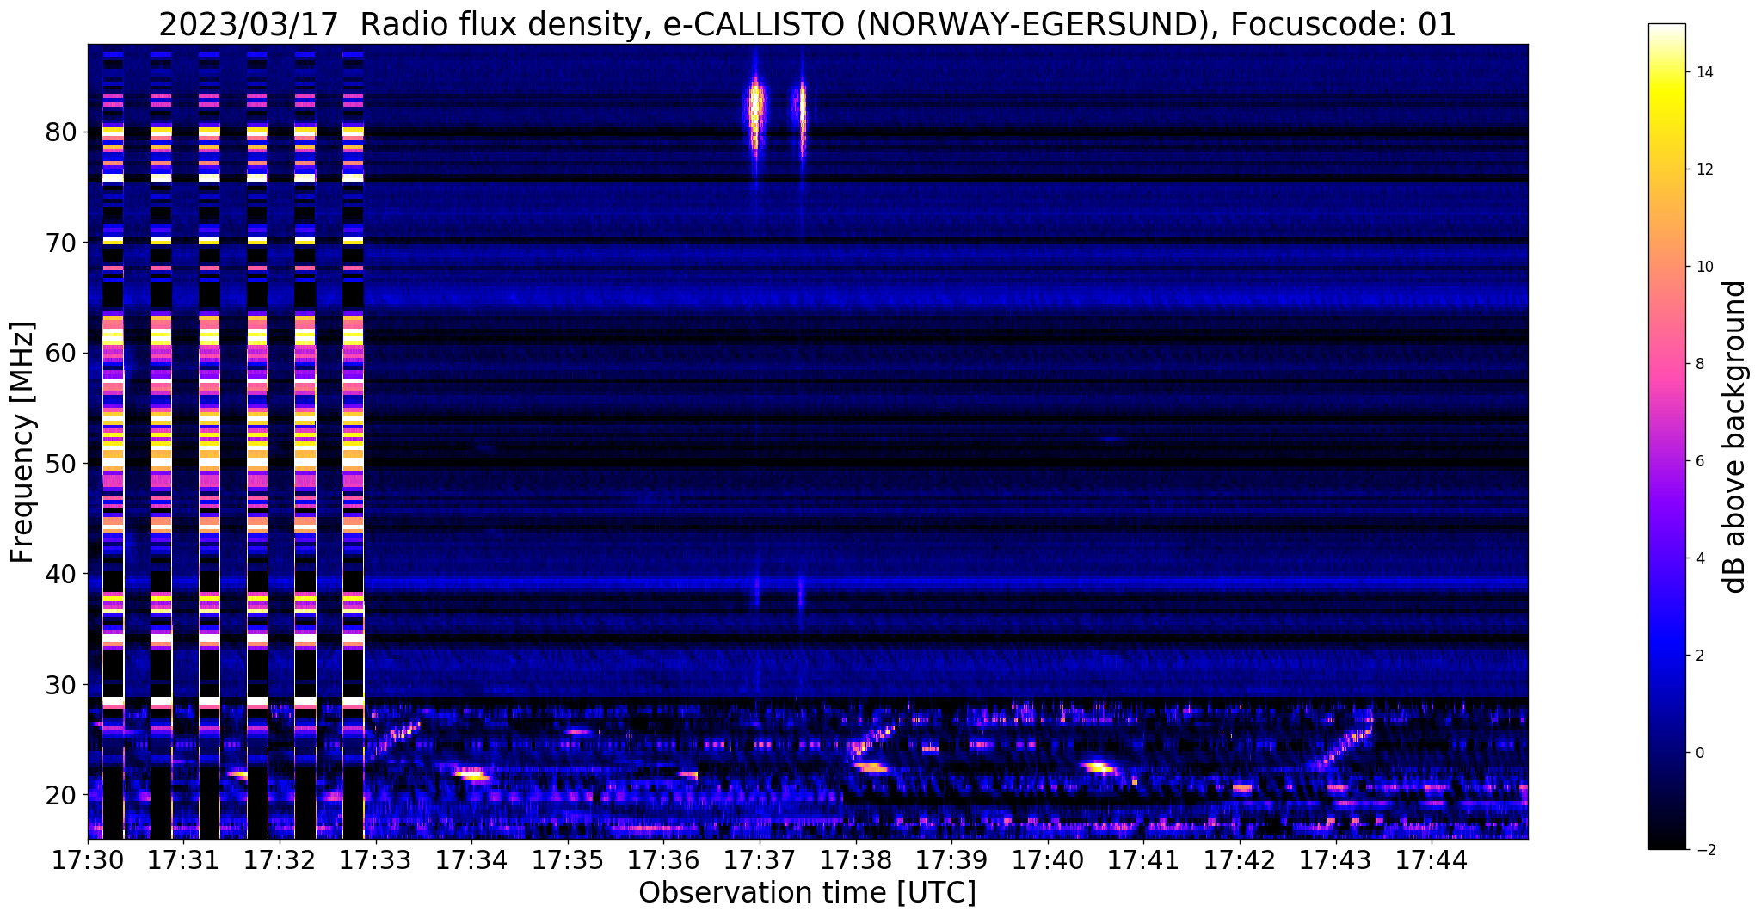Screen dimensions: 1761x918
Task: Click the 50 MHz frequency tick label
Action: coord(63,464)
